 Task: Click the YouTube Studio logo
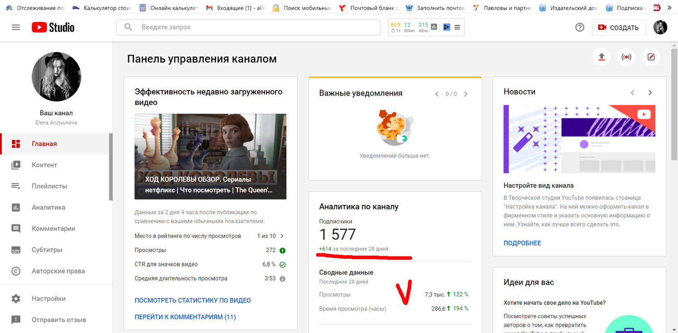tap(53, 27)
